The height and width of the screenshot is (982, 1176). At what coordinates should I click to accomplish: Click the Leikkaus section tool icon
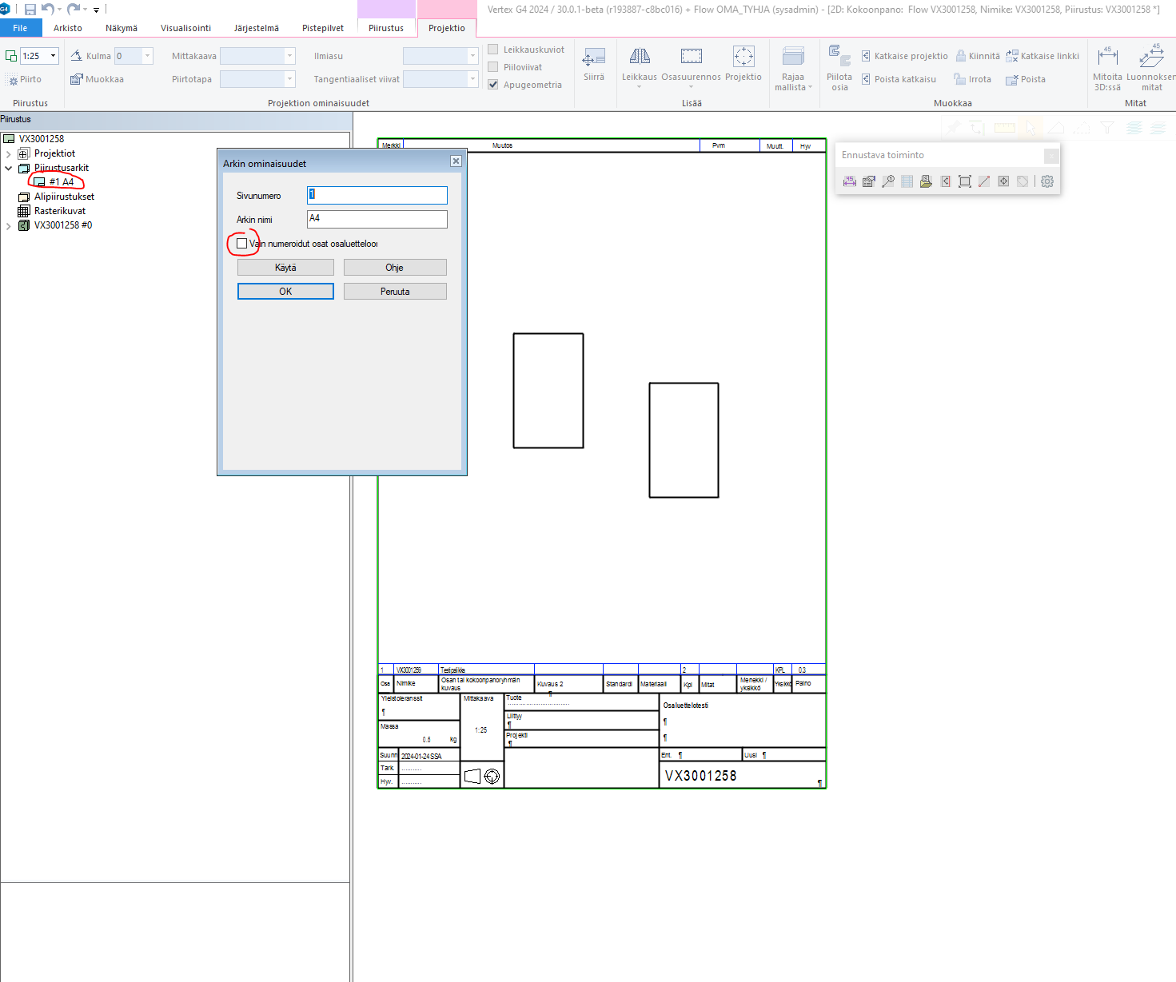click(640, 57)
